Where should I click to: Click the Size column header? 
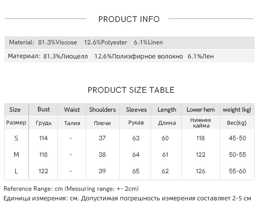click(15, 110)
